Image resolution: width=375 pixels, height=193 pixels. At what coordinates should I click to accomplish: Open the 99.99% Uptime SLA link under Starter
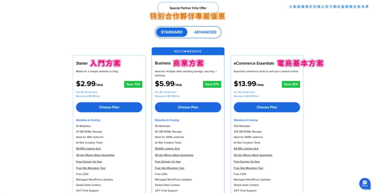pyautogui.click(x=88, y=149)
